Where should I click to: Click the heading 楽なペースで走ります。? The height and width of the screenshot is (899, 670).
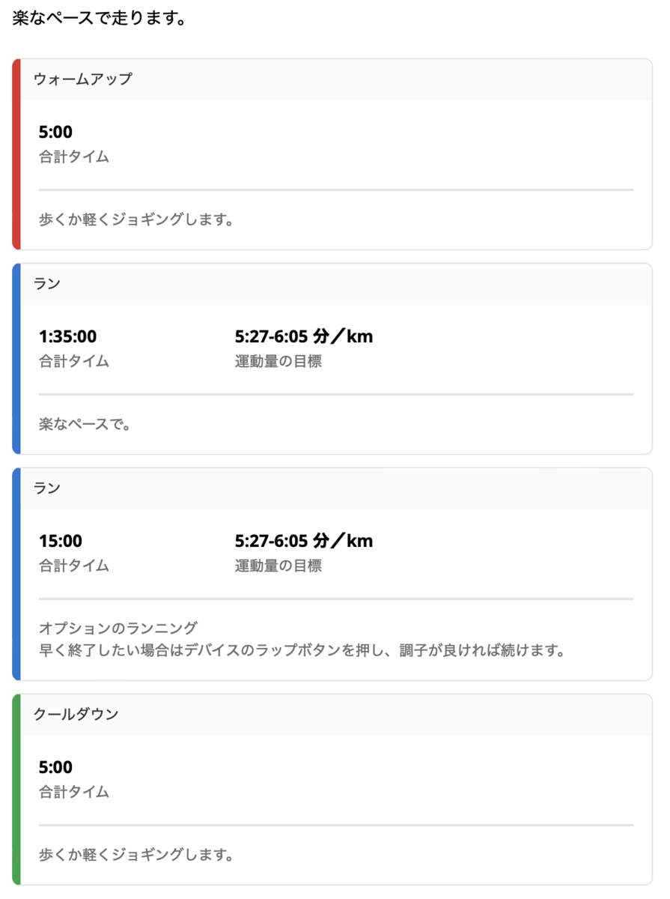(x=99, y=18)
